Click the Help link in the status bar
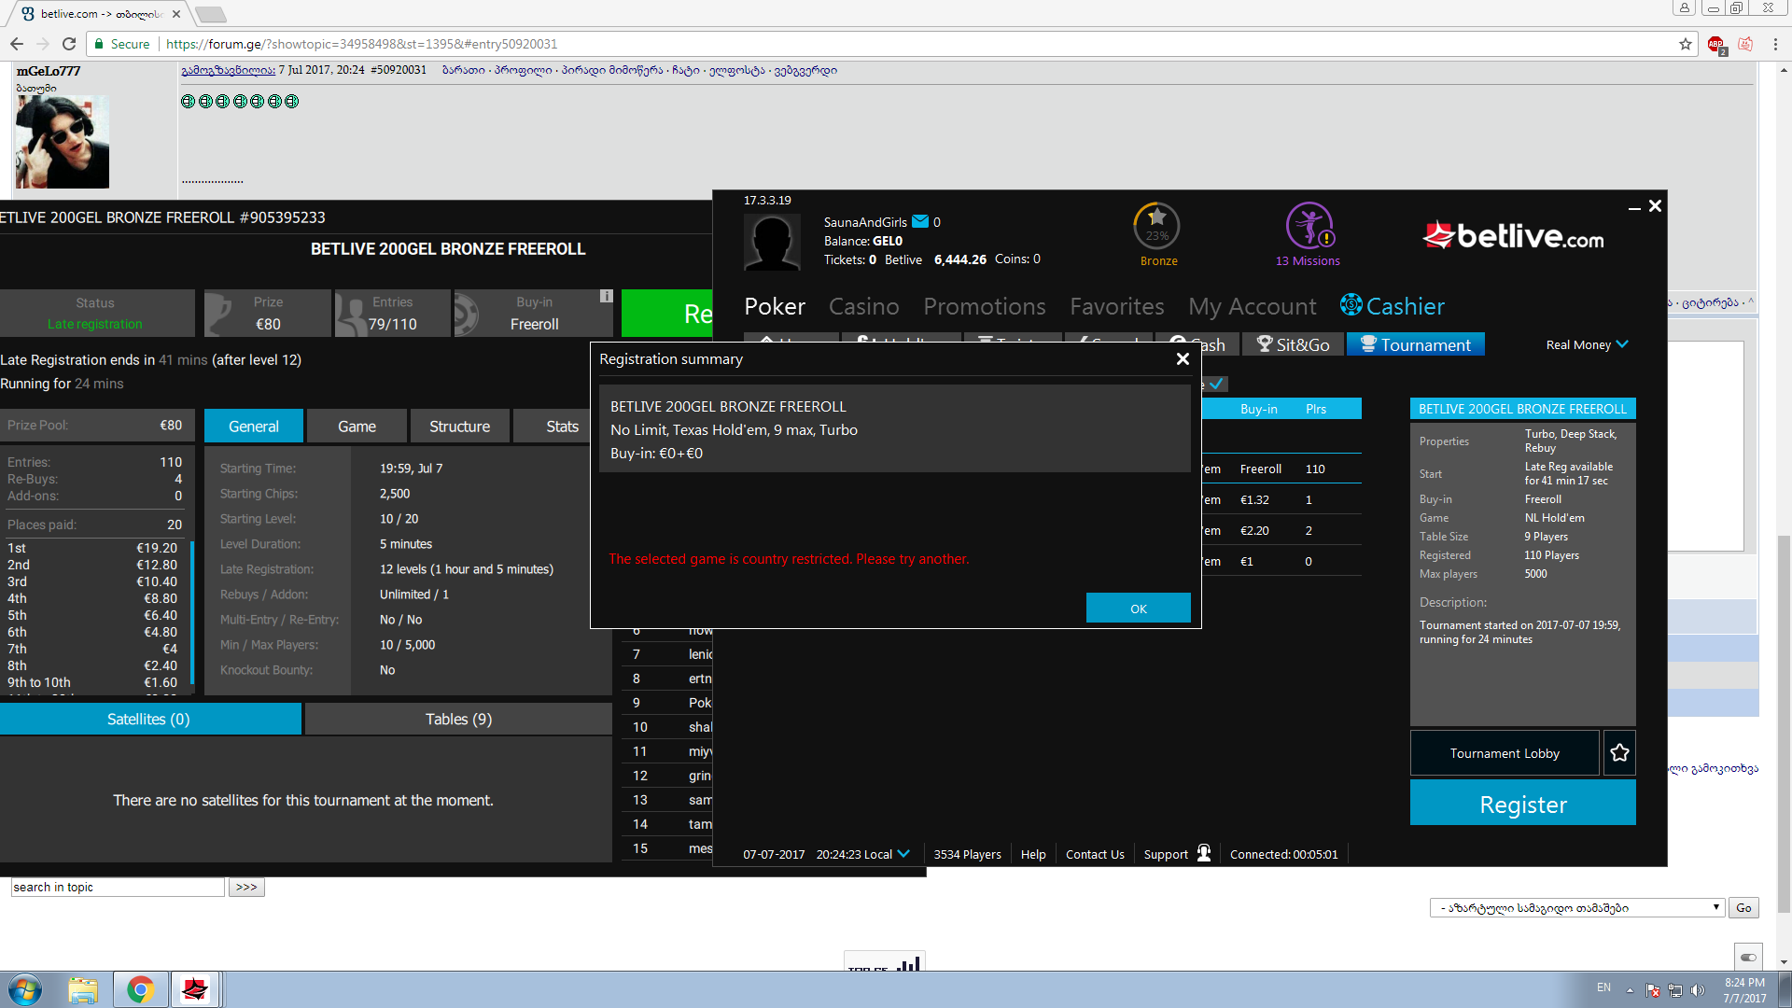This screenshot has width=1792, height=1008. (x=1032, y=854)
